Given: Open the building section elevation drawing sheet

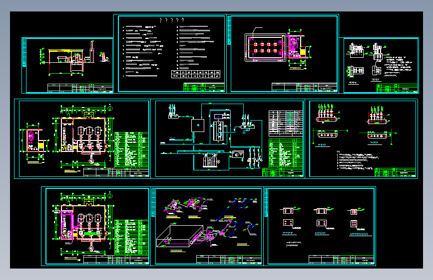Looking at the screenshot, I should (67, 65).
